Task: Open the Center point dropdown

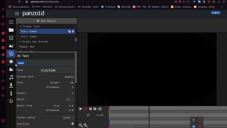Action: point(68,118)
